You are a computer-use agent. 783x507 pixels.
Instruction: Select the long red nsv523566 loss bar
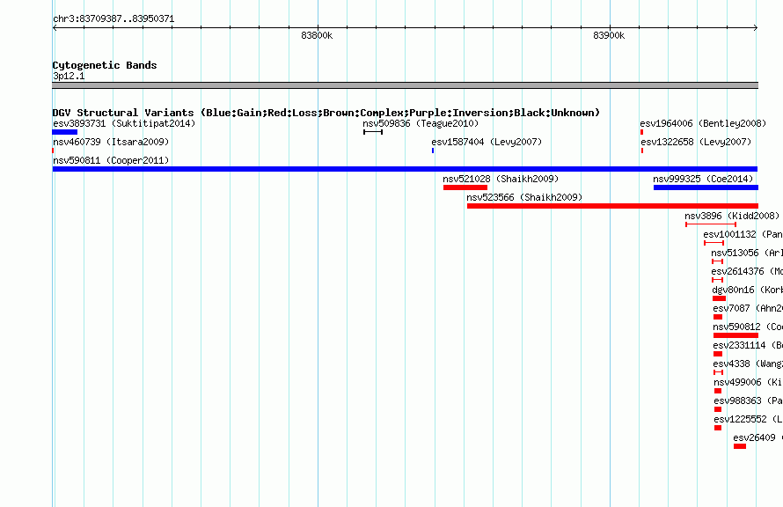click(612, 206)
